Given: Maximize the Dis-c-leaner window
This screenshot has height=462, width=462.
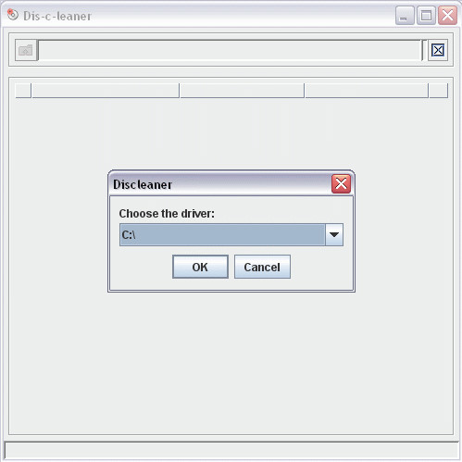Looking at the screenshot, I should [426, 15].
